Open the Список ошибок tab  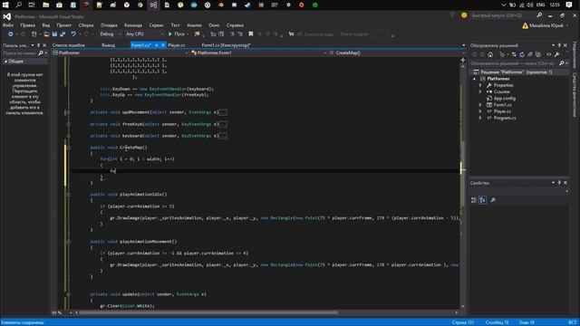(69, 45)
